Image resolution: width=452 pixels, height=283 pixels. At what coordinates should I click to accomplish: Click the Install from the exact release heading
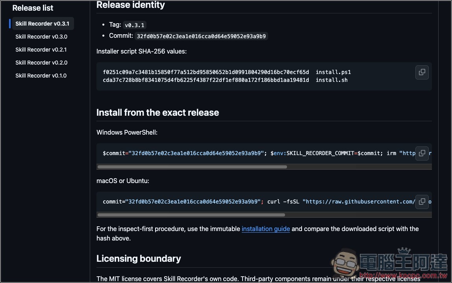157,113
